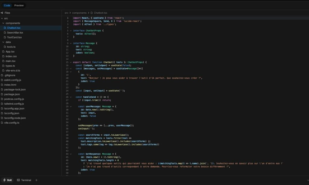Collapse the src folder

(2, 18)
